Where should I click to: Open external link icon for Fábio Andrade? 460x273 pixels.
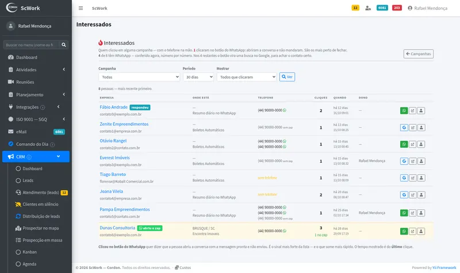coord(412,110)
